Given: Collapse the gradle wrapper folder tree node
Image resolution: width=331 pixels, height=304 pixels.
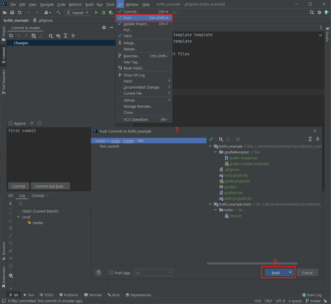Looking at the screenshot, I should (x=215, y=152).
